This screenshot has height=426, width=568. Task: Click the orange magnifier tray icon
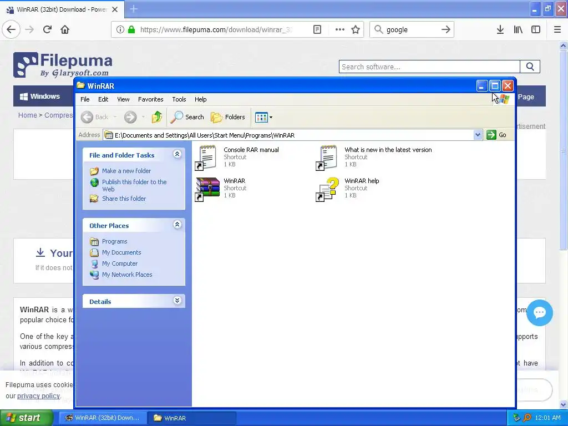[527, 418]
